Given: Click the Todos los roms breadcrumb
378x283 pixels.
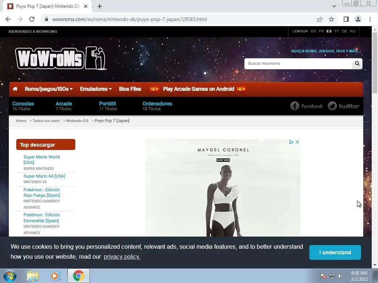Looking at the screenshot, I should (x=46, y=121).
